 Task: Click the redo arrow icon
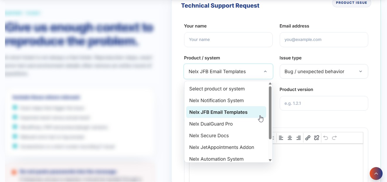[334, 138]
